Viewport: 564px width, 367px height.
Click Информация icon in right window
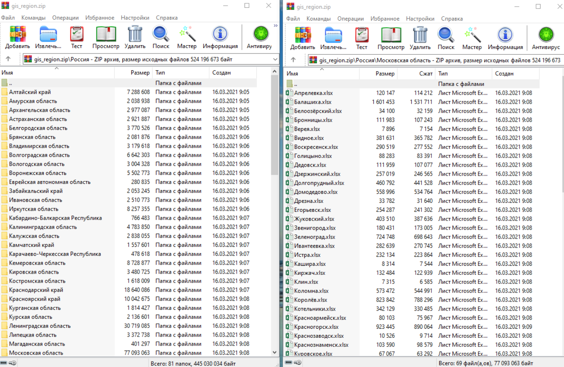click(x=506, y=34)
